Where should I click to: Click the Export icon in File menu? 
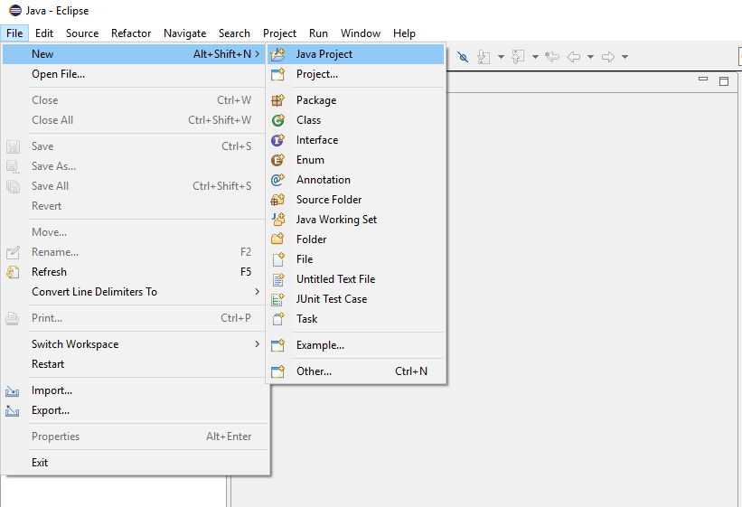click(13, 411)
